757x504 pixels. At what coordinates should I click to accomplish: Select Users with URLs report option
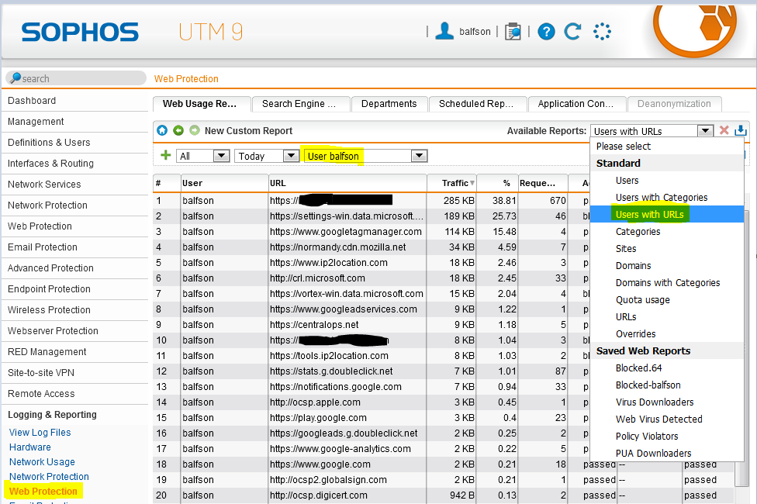[x=667, y=214]
